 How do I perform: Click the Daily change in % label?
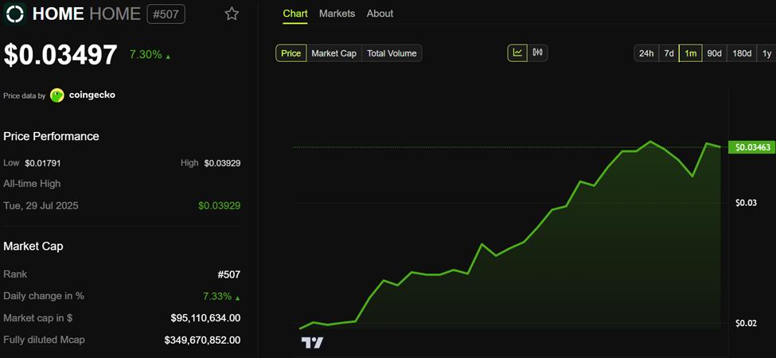(44, 296)
